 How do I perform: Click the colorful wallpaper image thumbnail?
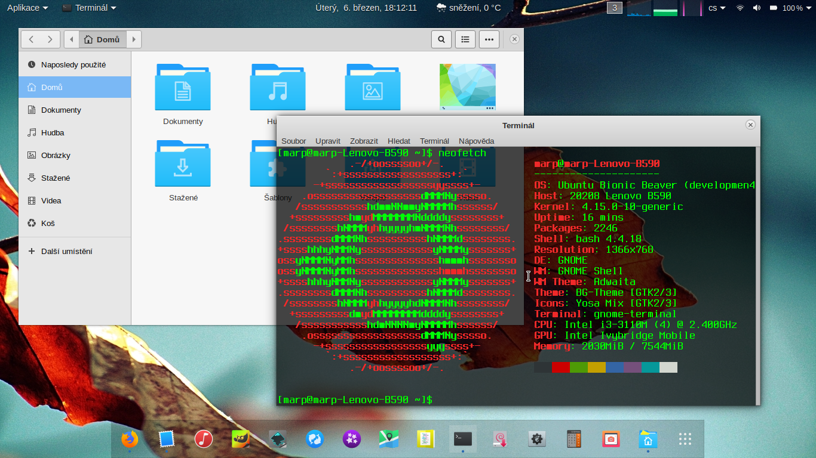click(468, 87)
